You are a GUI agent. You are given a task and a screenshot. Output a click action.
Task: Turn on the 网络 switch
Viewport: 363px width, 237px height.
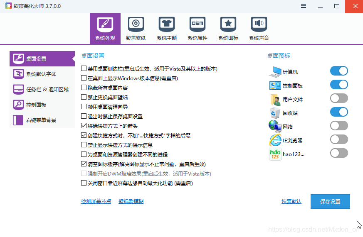pyautogui.click(x=339, y=126)
